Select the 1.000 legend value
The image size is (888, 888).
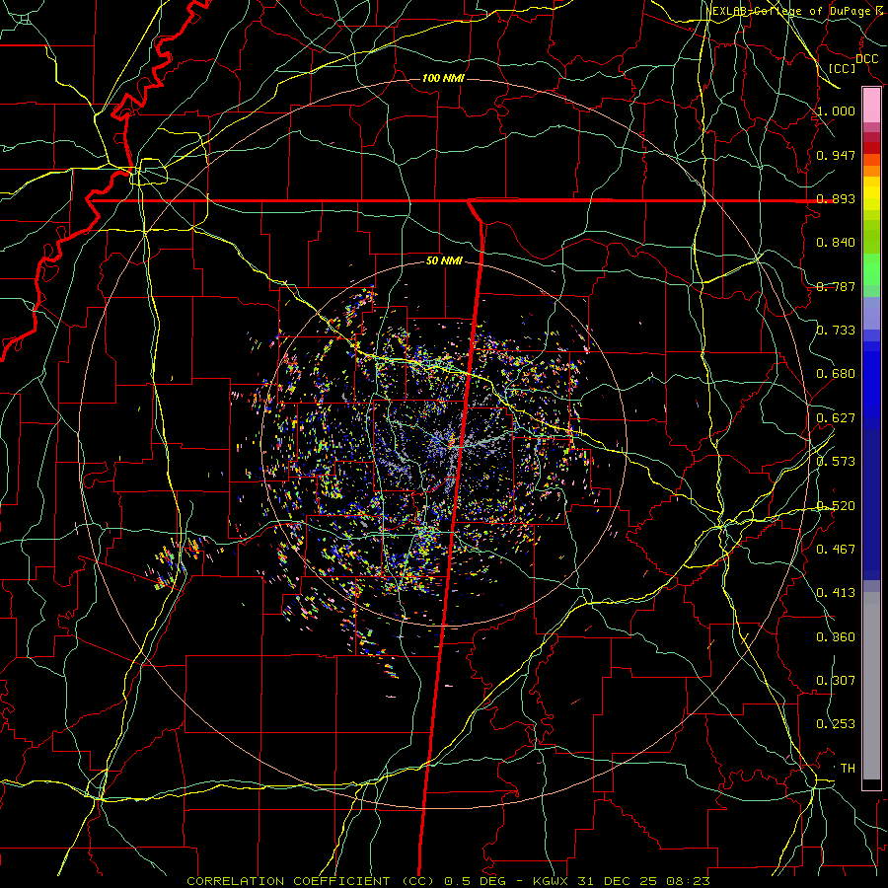point(836,111)
